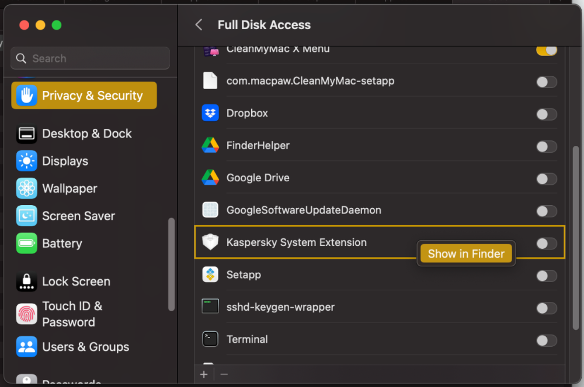The width and height of the screenshot is (584, 387).
Task: Click the Search field
Action: point(91,58)
